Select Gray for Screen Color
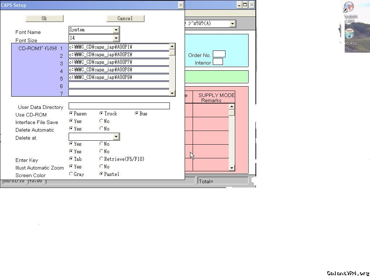 (x=71, y=174)
